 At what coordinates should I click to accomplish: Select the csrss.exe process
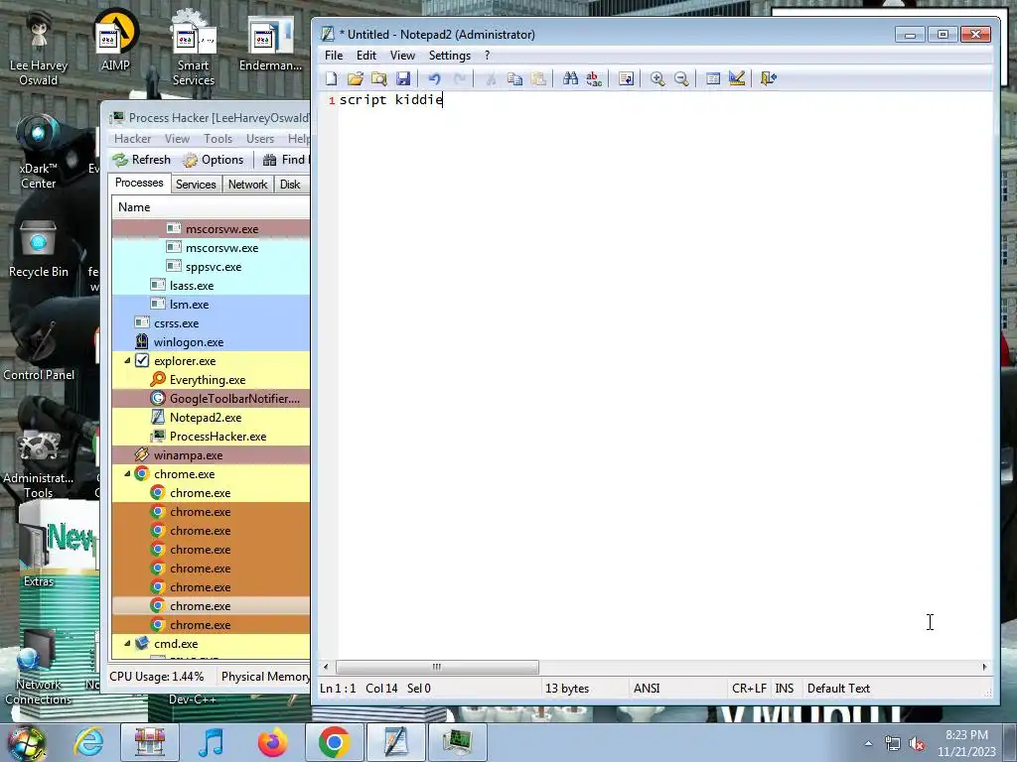coord(211,323)
